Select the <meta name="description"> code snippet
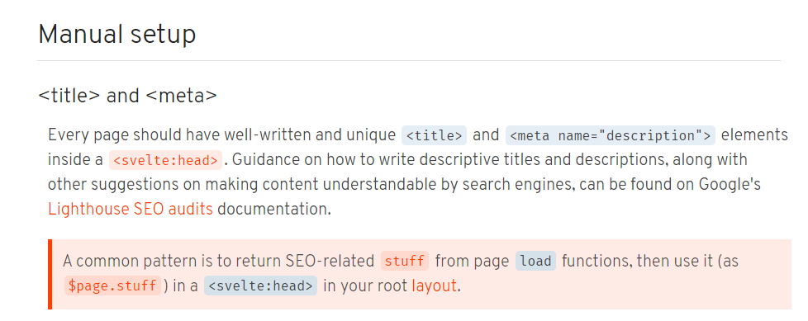Viewport: 808px width, 321px height. point(610,135)
